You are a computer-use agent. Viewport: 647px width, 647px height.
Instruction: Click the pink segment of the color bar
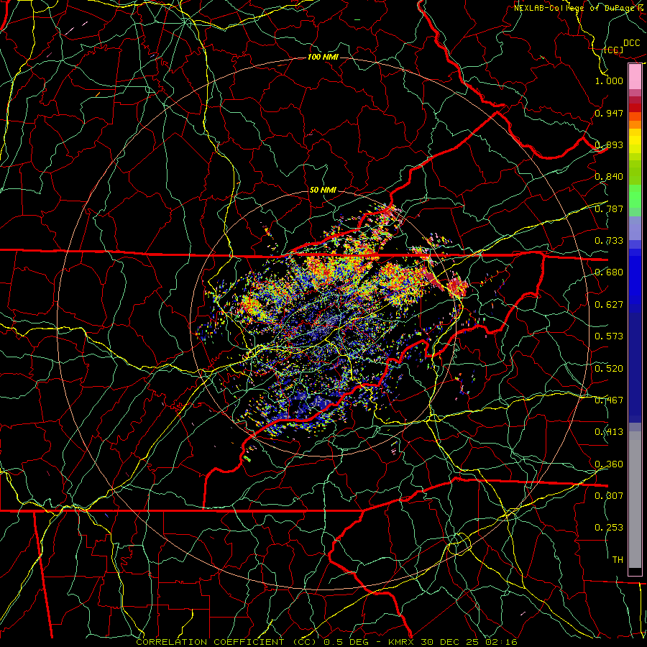635,76
